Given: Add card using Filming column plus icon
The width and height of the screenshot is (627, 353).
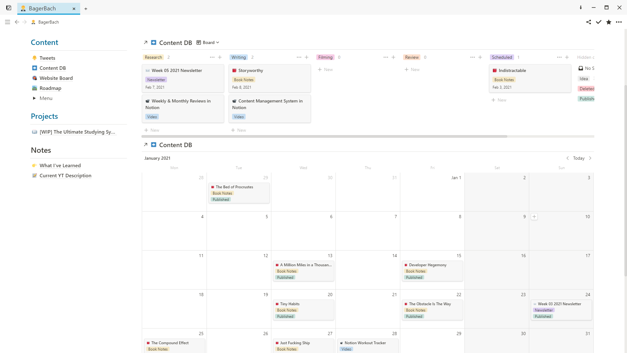Looking at the screenshot, I should click(x=393, y=57).
